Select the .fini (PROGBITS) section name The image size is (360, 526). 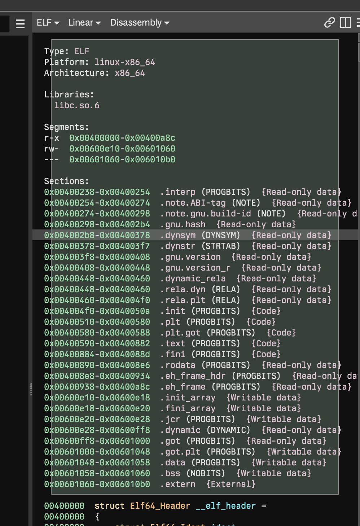pos(200,354)
